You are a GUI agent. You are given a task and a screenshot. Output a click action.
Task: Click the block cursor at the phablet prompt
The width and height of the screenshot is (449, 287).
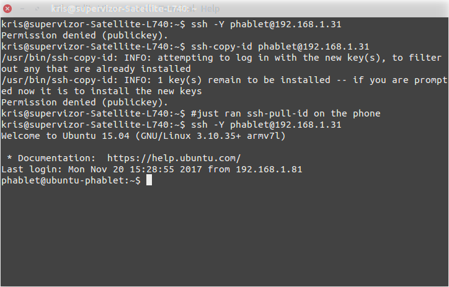click(x=149, y=180)
